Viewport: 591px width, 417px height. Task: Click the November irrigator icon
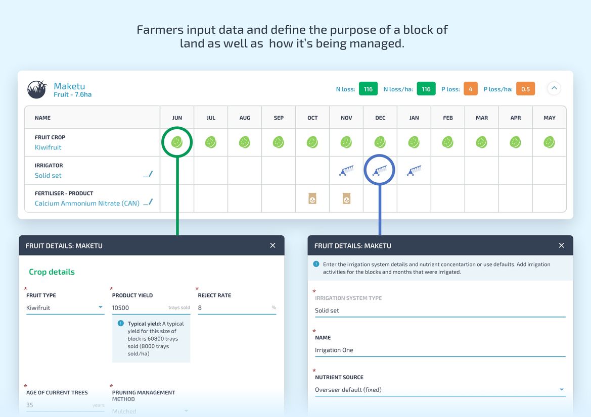(346, 171)
